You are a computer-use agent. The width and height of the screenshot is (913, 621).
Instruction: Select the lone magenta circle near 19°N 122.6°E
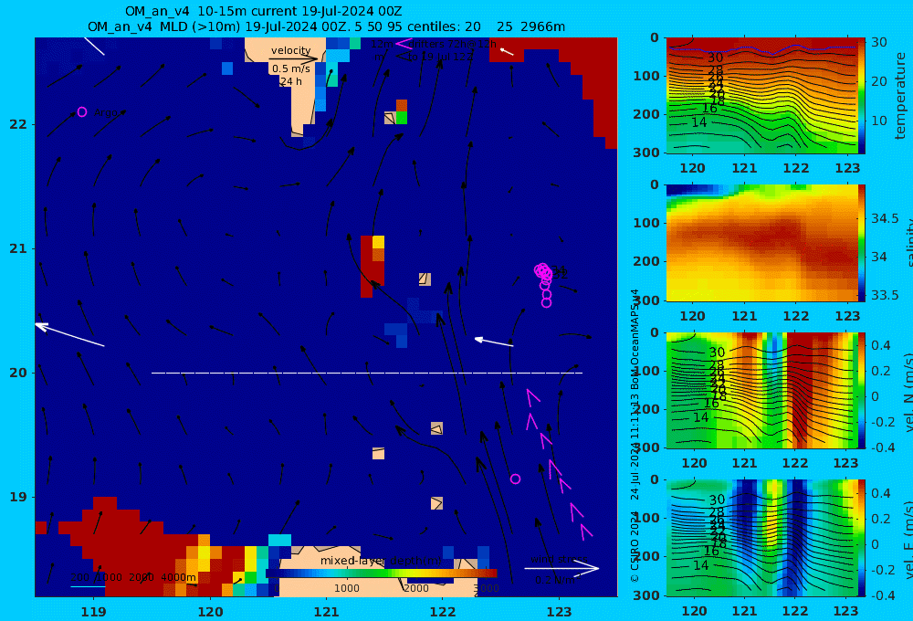tap(515, 479)
